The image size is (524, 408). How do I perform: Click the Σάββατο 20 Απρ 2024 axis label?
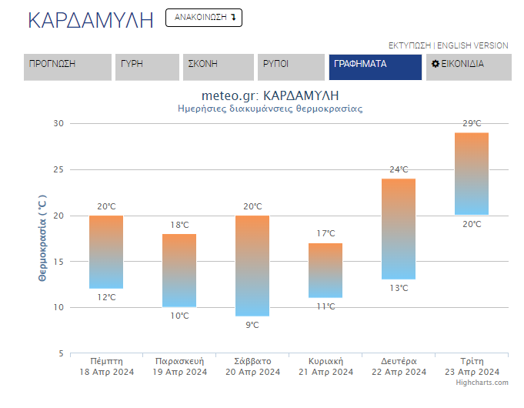tap(252, 366)
